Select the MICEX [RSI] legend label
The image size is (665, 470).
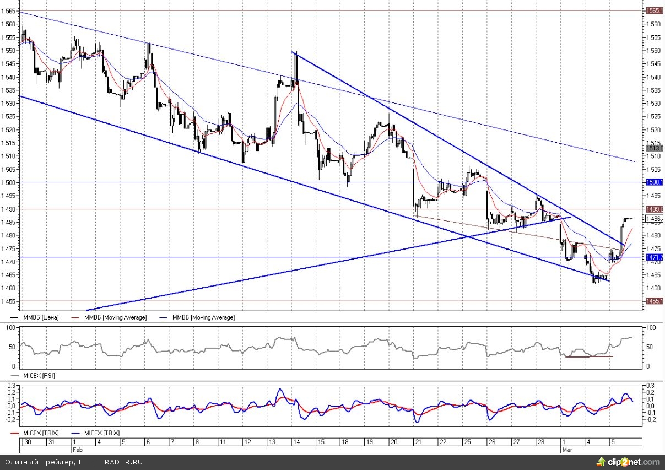click(38, 375)
